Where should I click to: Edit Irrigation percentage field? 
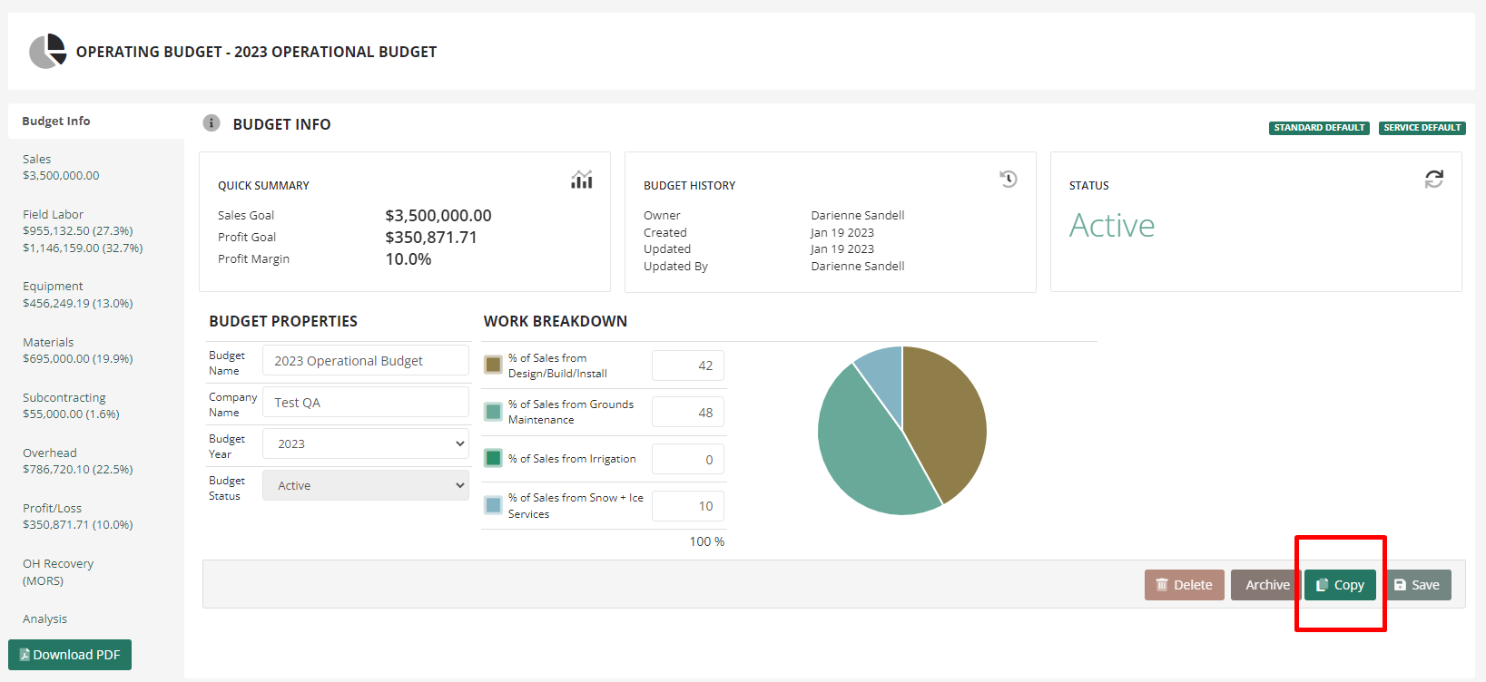(x=688, y=459)
